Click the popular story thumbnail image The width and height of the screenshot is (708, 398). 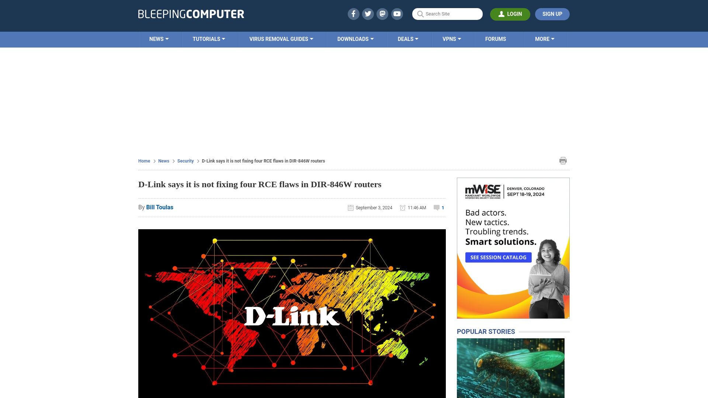511,368
